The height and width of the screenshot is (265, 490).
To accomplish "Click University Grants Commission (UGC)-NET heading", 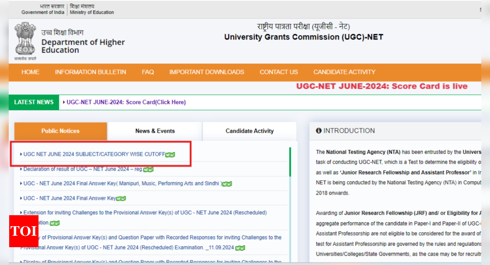I will (303, 37).
